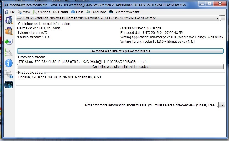Click the Open File icon in sidebar
The image size is (229, 141).
coord(9,20)
